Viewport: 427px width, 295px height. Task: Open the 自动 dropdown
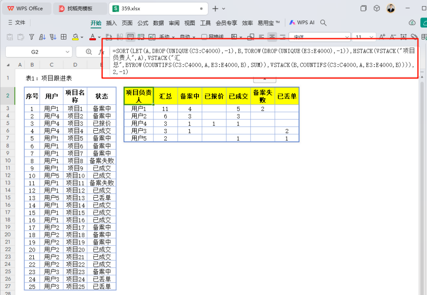pos(187,37)
